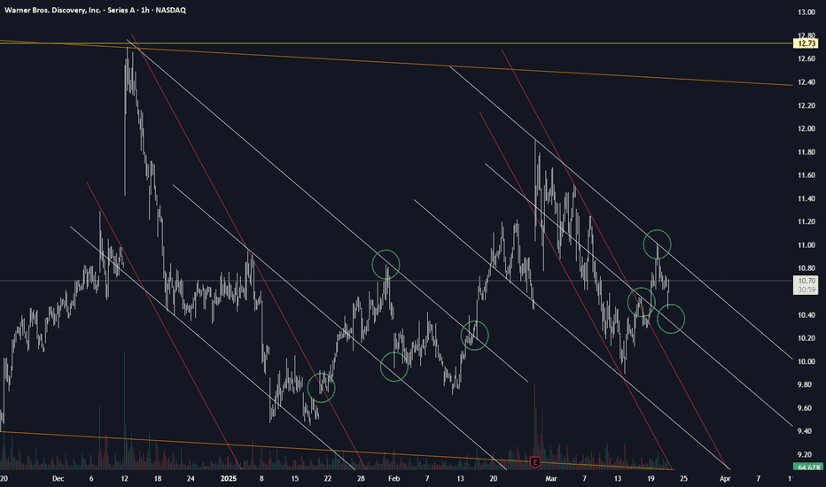The image size is (826, 487).
Task: Click the 11.00 price axis label
Action: (807, 245)
